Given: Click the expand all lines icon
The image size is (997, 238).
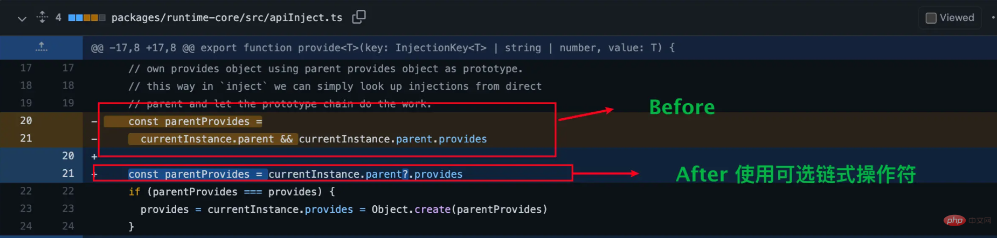Looking at the screenshot, I should 42,17.
